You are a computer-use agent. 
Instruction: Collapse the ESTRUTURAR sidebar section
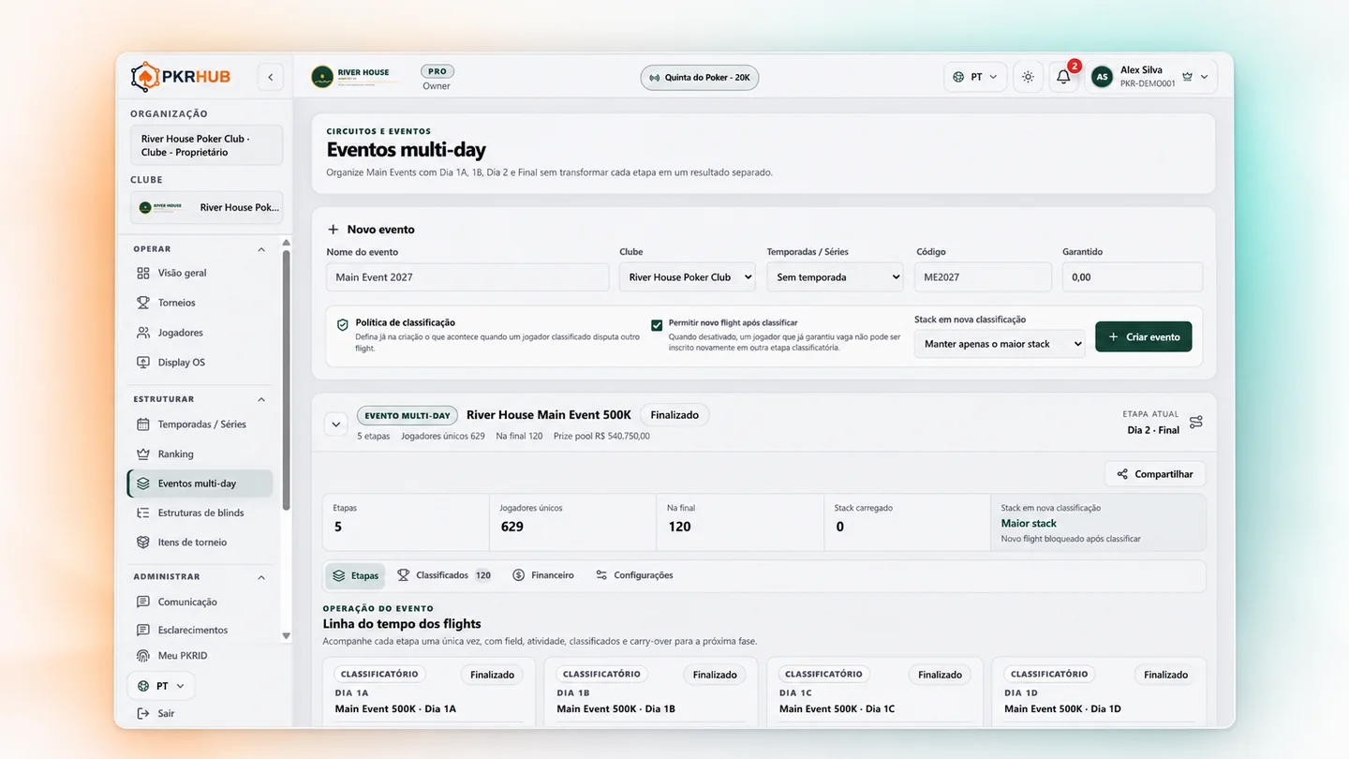261,400
